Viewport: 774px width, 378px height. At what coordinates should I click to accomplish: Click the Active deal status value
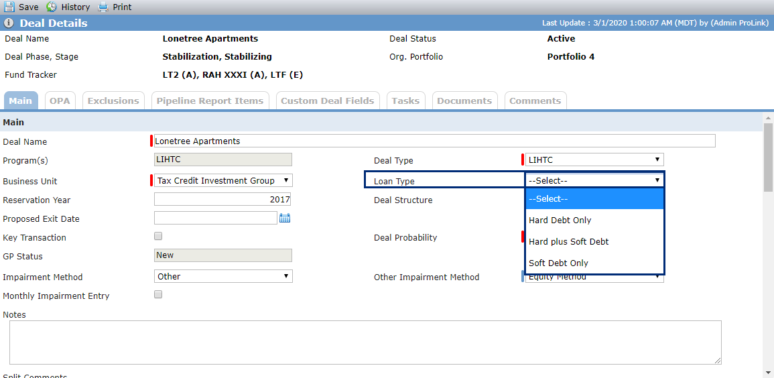click(x=562, y=38)
